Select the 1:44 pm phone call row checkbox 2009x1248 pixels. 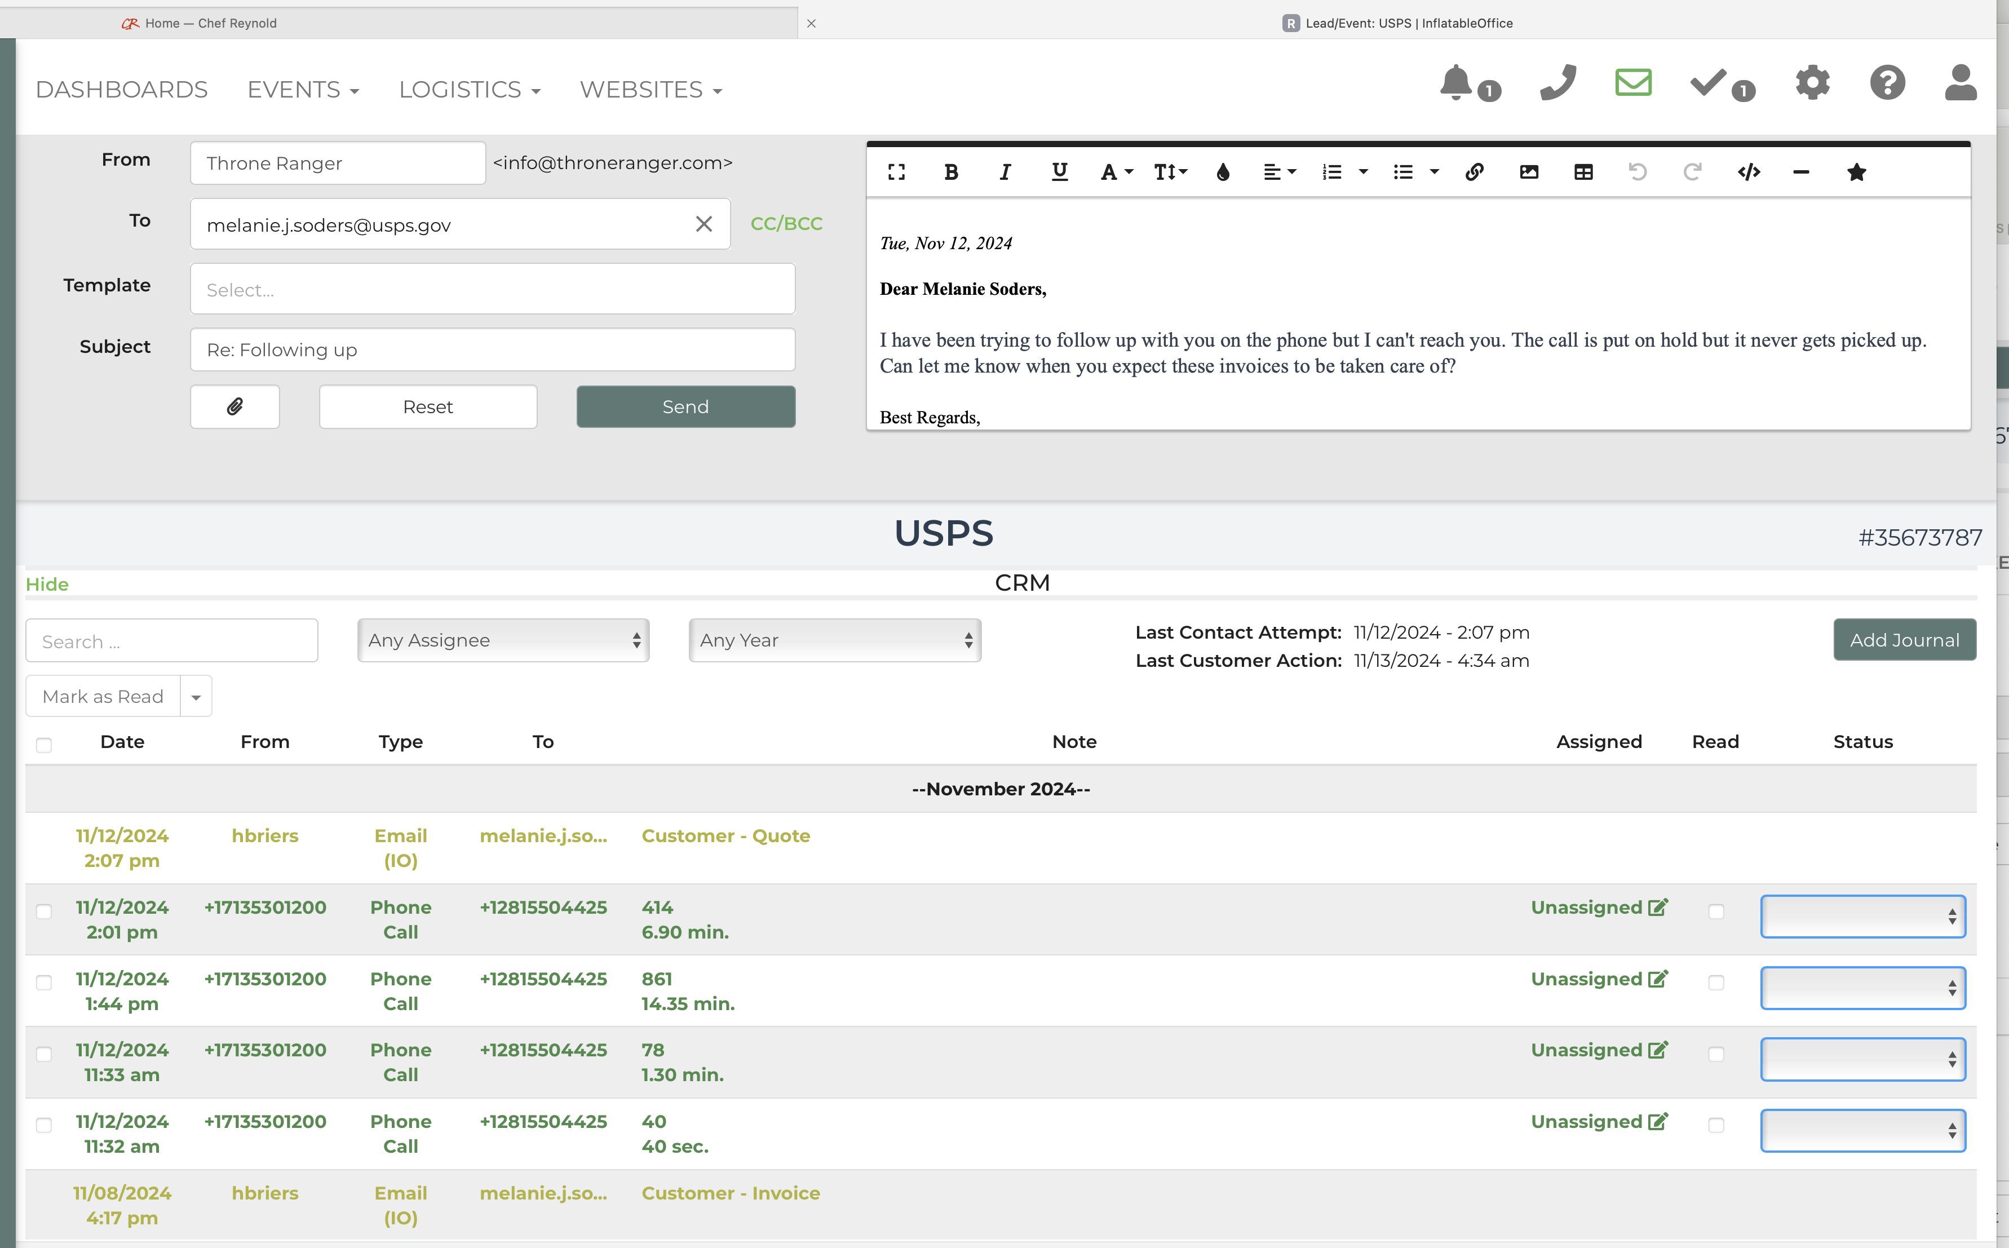tap(44, 982)
